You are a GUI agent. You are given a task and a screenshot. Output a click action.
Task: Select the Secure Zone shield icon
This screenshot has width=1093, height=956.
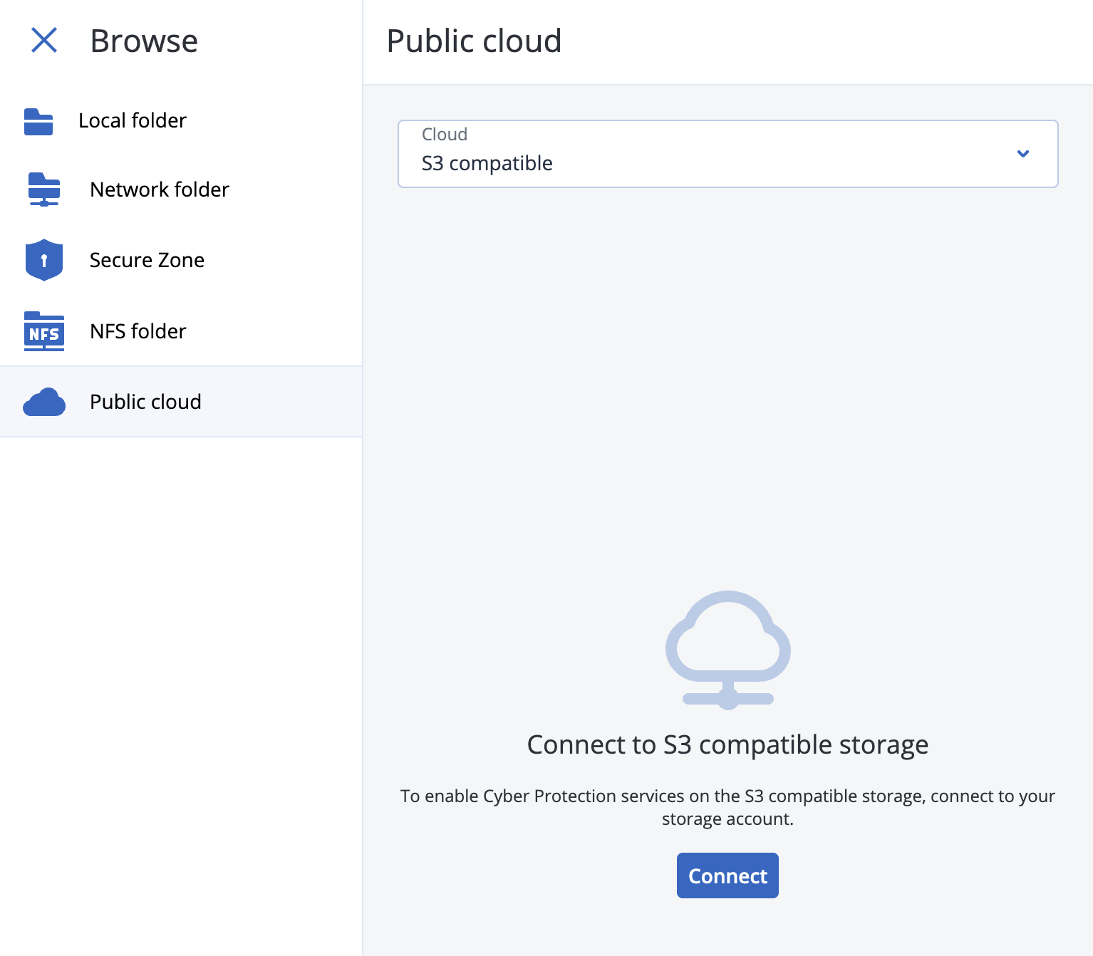43,260
